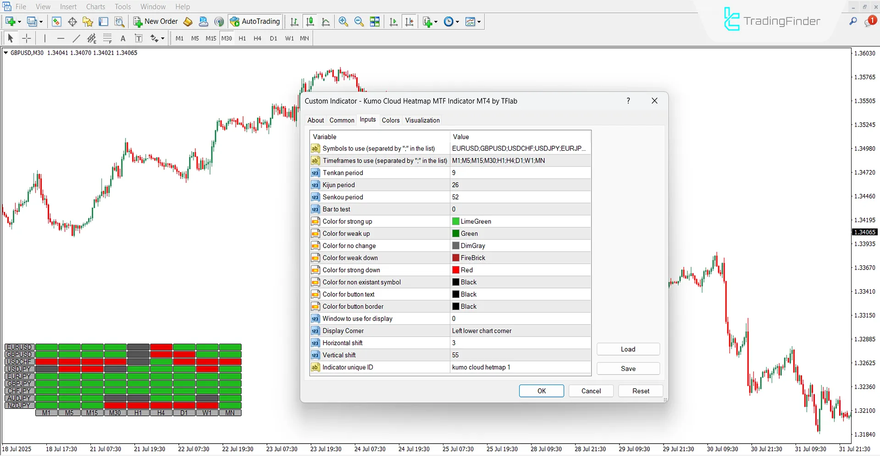
Task: Open a new chart window
Action: click(x=10, y=22)
